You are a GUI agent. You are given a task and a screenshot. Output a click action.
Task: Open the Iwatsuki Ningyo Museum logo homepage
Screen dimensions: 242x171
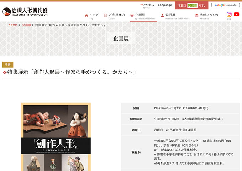[25, 12]
